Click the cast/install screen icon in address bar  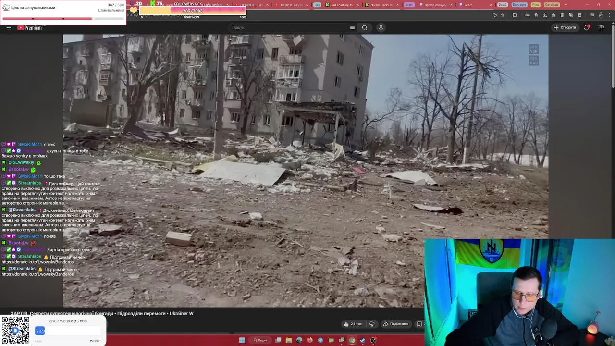(x=494, y=15)
